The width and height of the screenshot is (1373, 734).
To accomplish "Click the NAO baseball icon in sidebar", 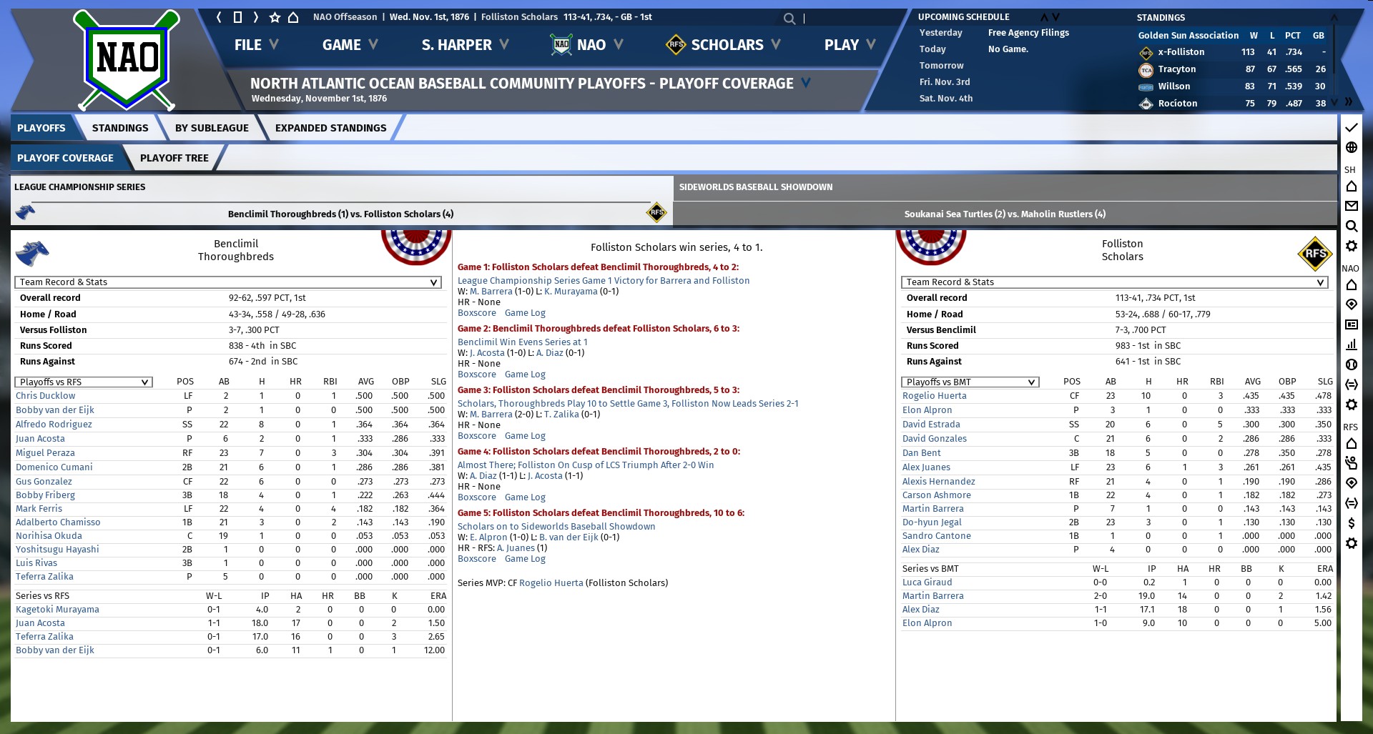I will pyautogui.click(x=1351, y=364).
